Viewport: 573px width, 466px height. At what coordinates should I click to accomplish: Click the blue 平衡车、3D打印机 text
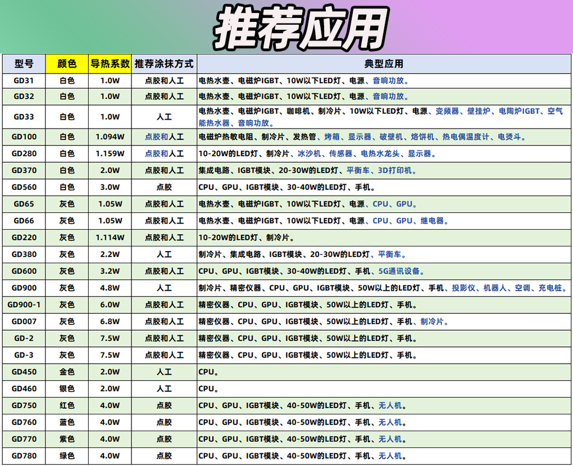point(379,171)
